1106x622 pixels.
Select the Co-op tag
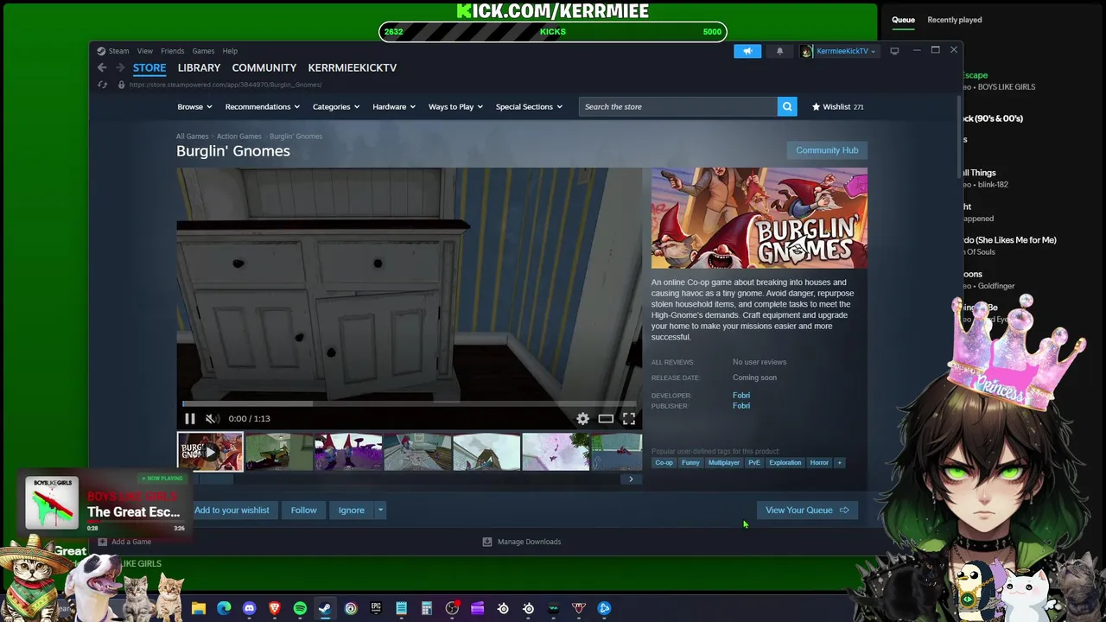tap(664, 463)
